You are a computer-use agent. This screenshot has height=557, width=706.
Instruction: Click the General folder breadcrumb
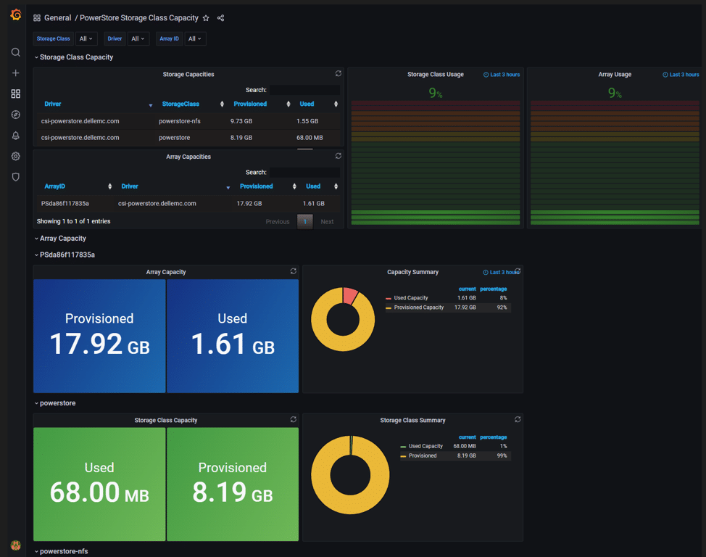pos(58,18)
